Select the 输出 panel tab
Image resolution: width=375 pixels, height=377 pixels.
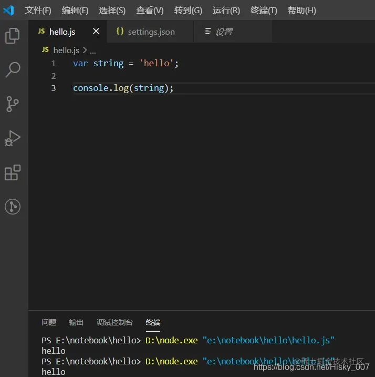76,322
